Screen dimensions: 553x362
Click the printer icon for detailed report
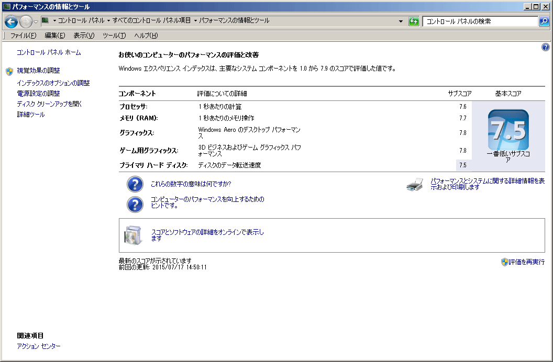click(414, 185)
